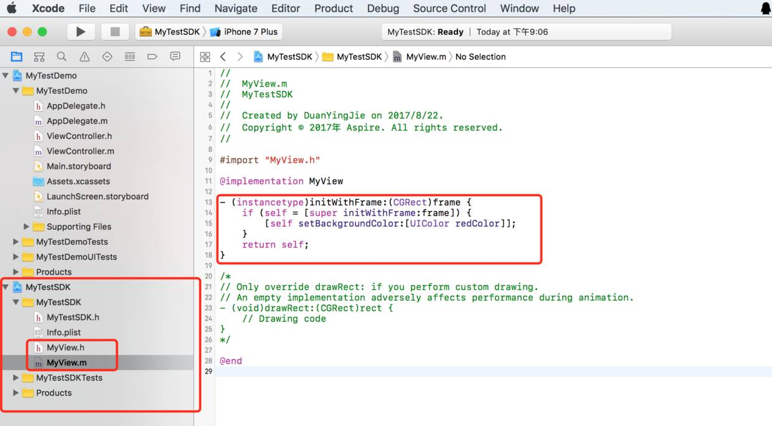Click the return self; statement
Image resolution: width=772 pixels, height=426 pixels.
pyautogui.click(x=275, y=245)
